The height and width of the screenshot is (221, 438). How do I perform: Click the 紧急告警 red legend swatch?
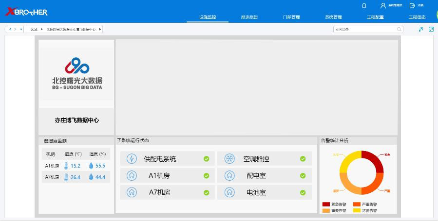pos(326,204)
